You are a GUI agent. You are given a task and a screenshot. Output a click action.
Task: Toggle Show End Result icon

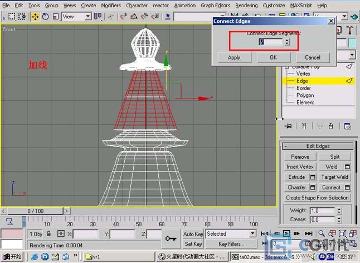[x=304, y=126]
